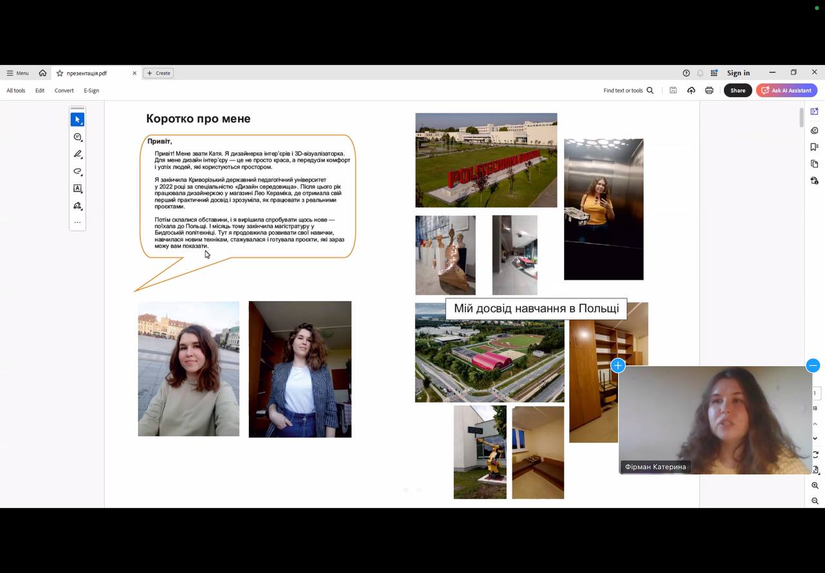The image size is (825, 573).
Task: Click the upload to cloud icon
Action: (691, 90)
